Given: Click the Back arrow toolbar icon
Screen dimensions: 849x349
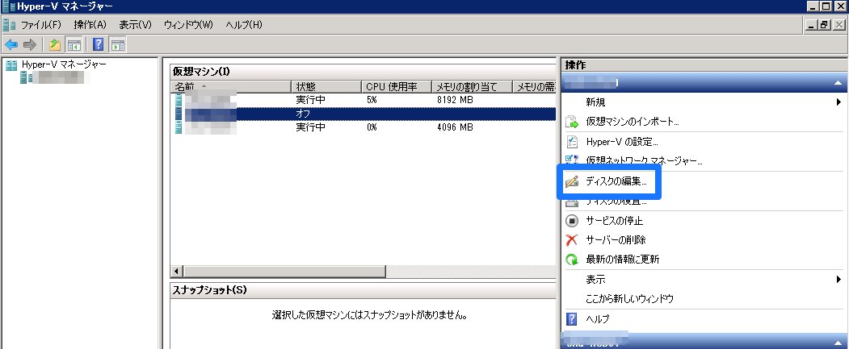Looking at the screenshot, I should point(11,45).
